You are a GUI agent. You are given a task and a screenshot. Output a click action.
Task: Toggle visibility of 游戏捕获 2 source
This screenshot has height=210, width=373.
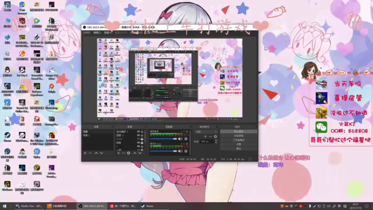click(138, 132)
